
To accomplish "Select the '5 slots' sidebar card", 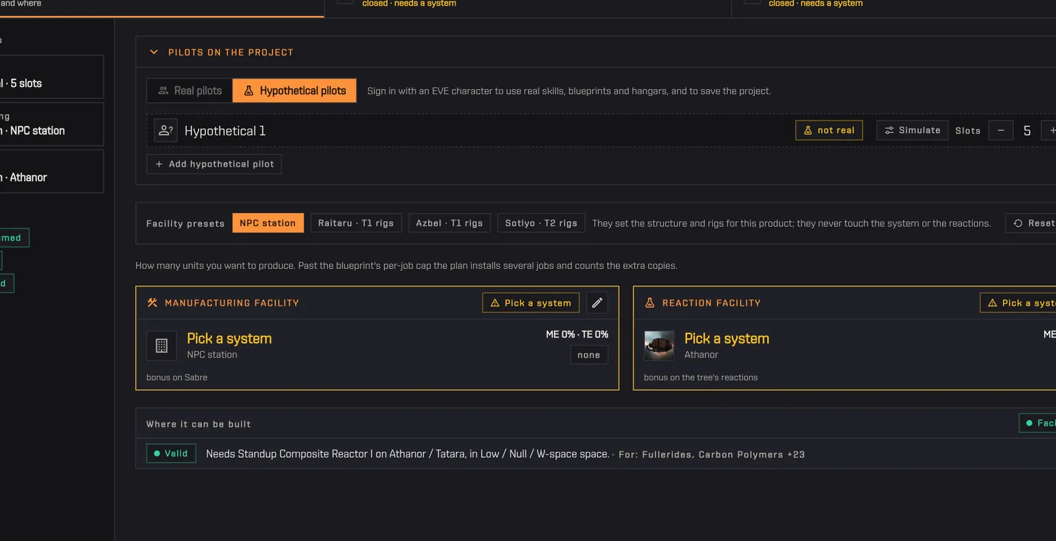I will [x=51, y=77].
